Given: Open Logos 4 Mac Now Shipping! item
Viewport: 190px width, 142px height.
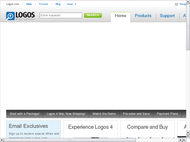Looking at the screenshot, I should pyautogui.click(x=66, y=114).
